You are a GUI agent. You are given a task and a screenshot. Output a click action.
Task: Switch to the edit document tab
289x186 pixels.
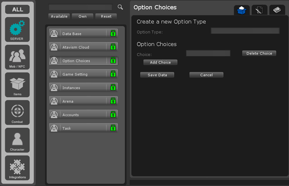pyautogui.click(x=259, y=10)
